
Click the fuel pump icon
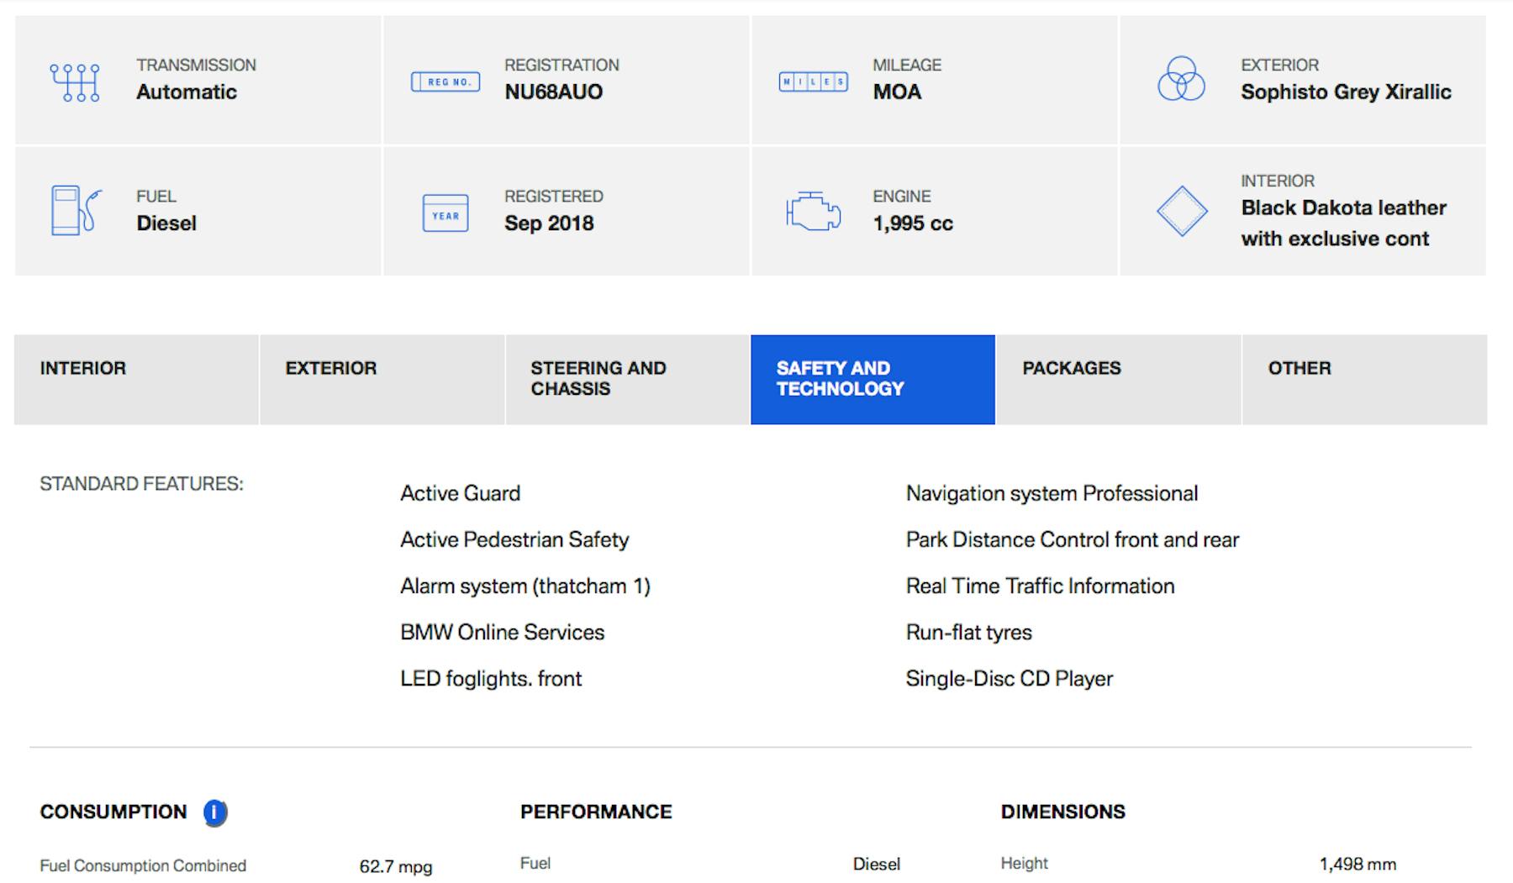(x=76, y=210)
